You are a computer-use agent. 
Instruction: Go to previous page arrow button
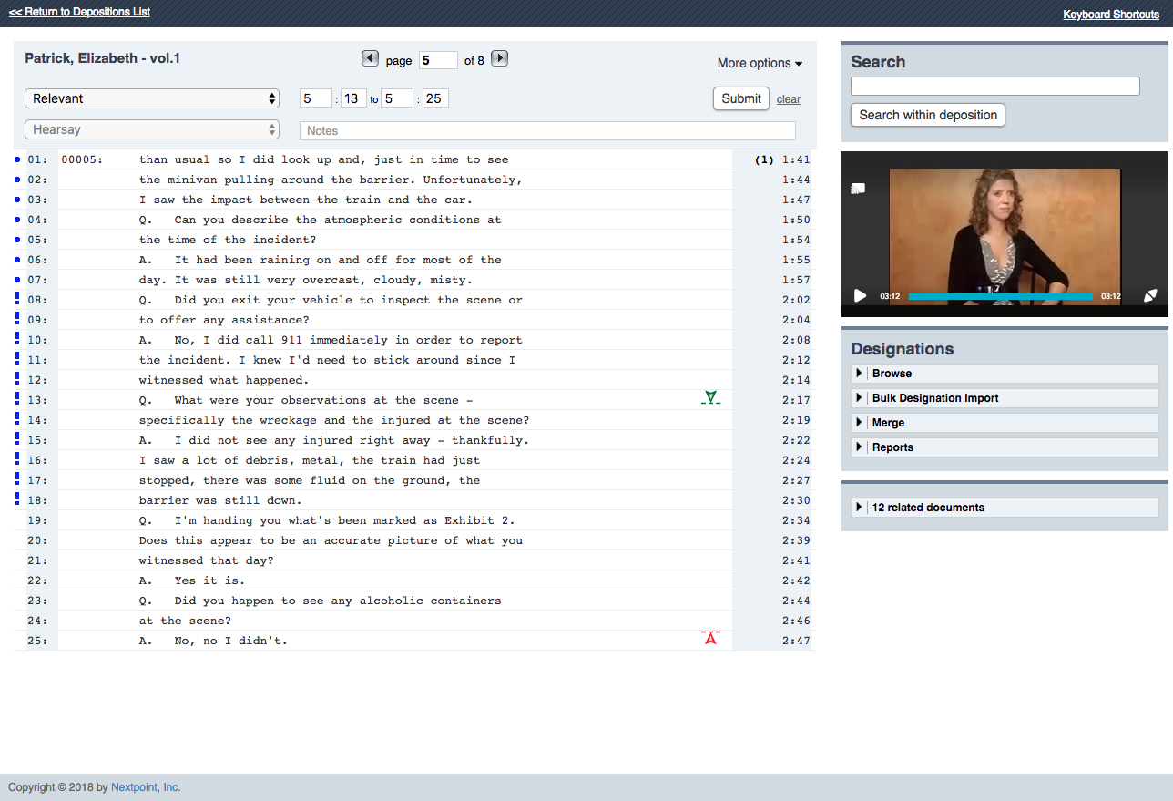(x=370, y=58)
